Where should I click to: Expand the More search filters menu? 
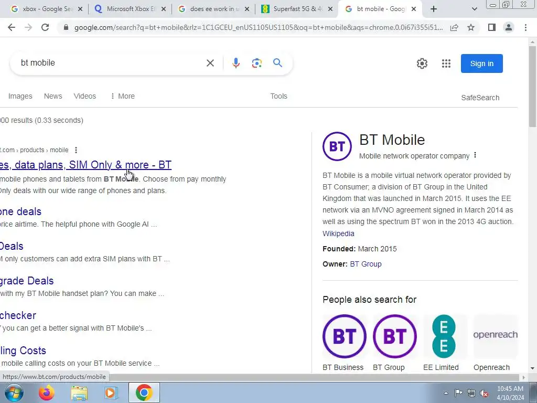(x=123, y=97)
